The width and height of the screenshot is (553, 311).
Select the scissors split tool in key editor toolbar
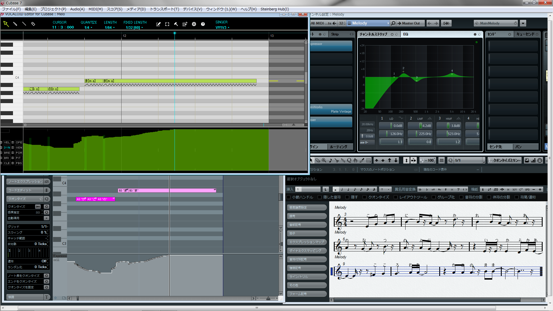point(337,160)
